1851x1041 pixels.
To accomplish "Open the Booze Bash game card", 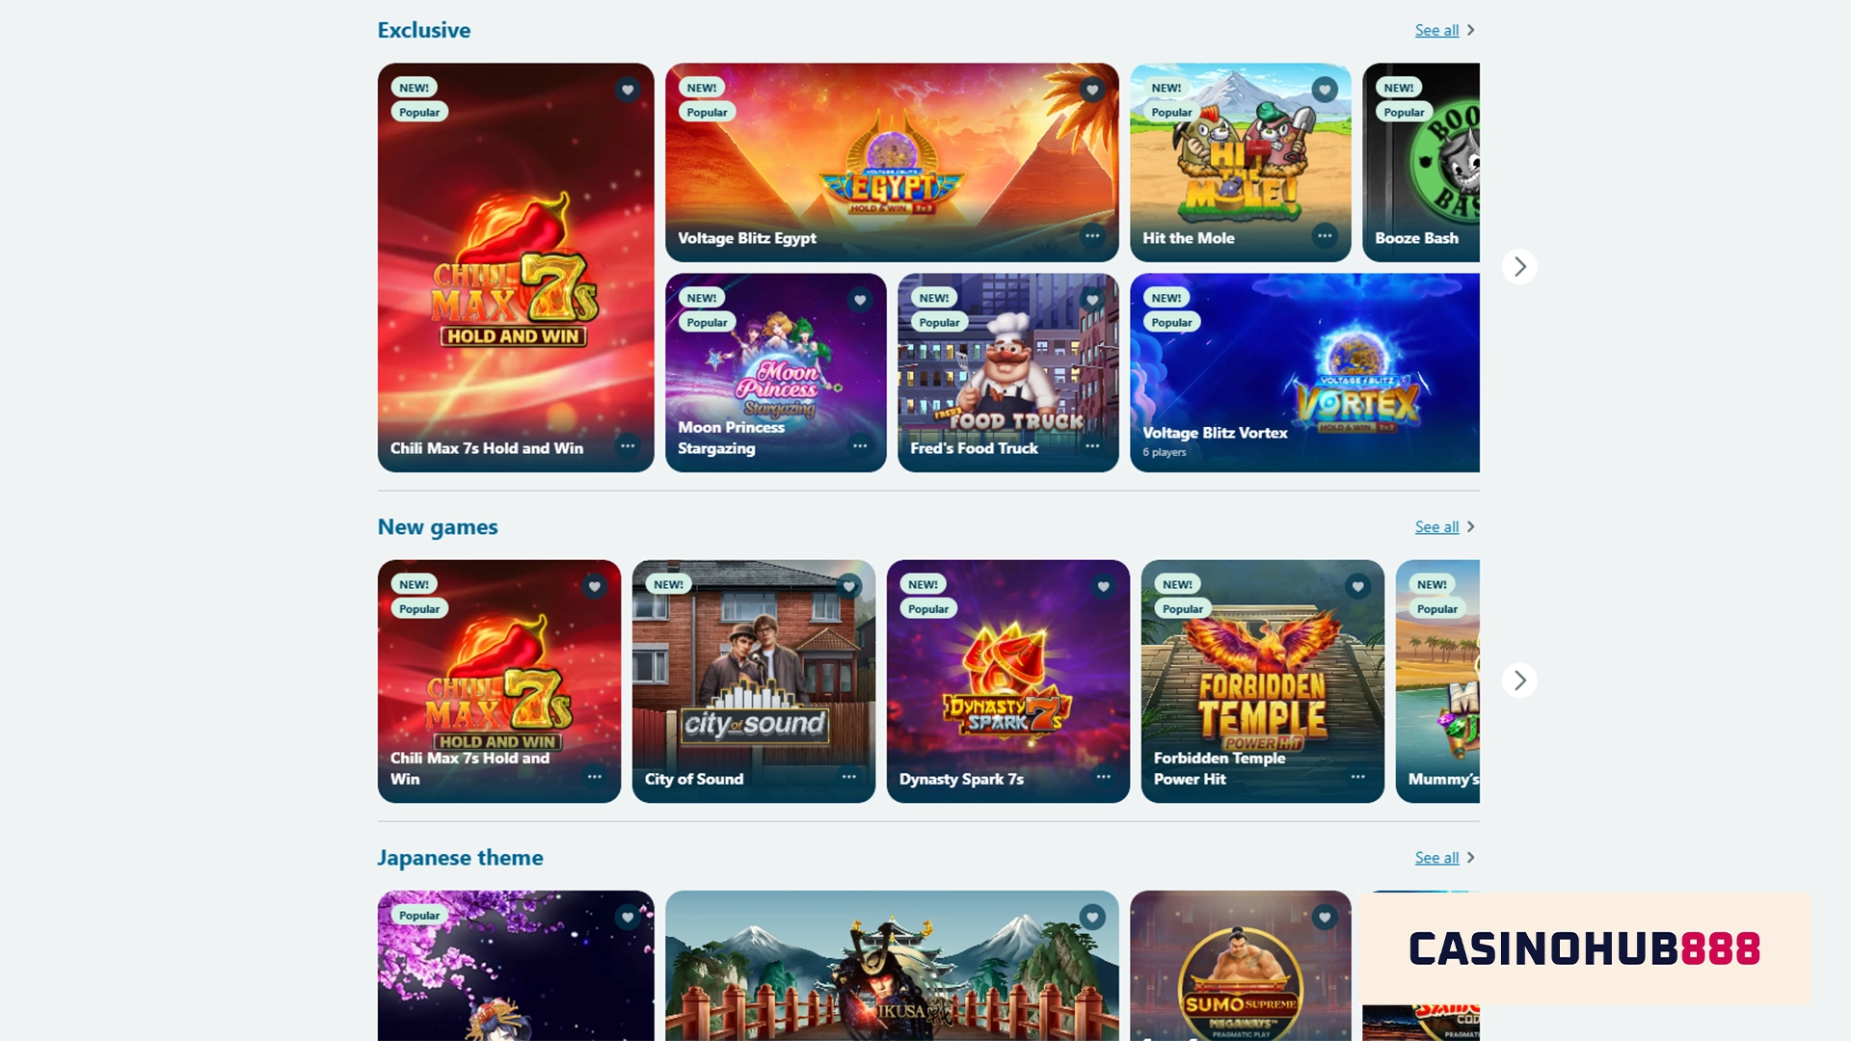I will click(x=1421, y=163).
